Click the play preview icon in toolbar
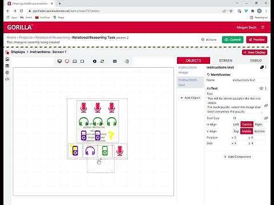The height and width of the screenshot is (205, 274). tap(95, 61)
